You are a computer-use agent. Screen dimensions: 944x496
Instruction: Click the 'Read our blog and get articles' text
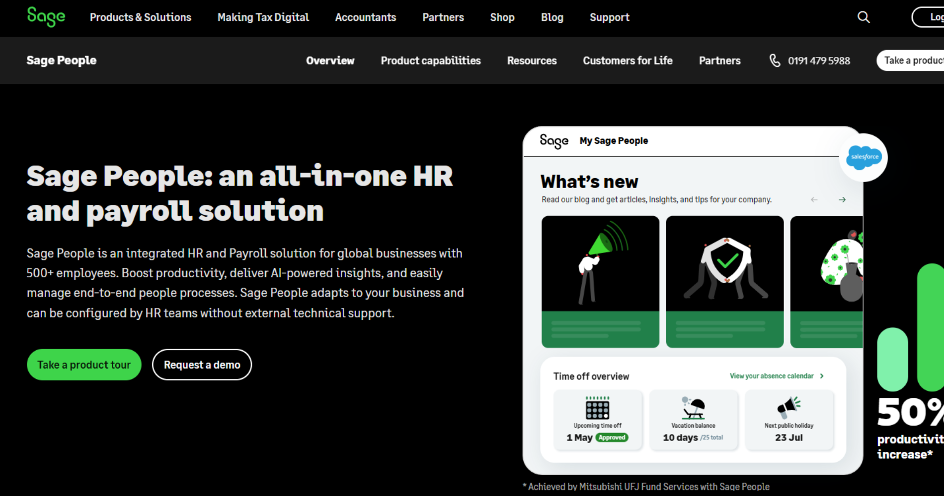(656, 199)
